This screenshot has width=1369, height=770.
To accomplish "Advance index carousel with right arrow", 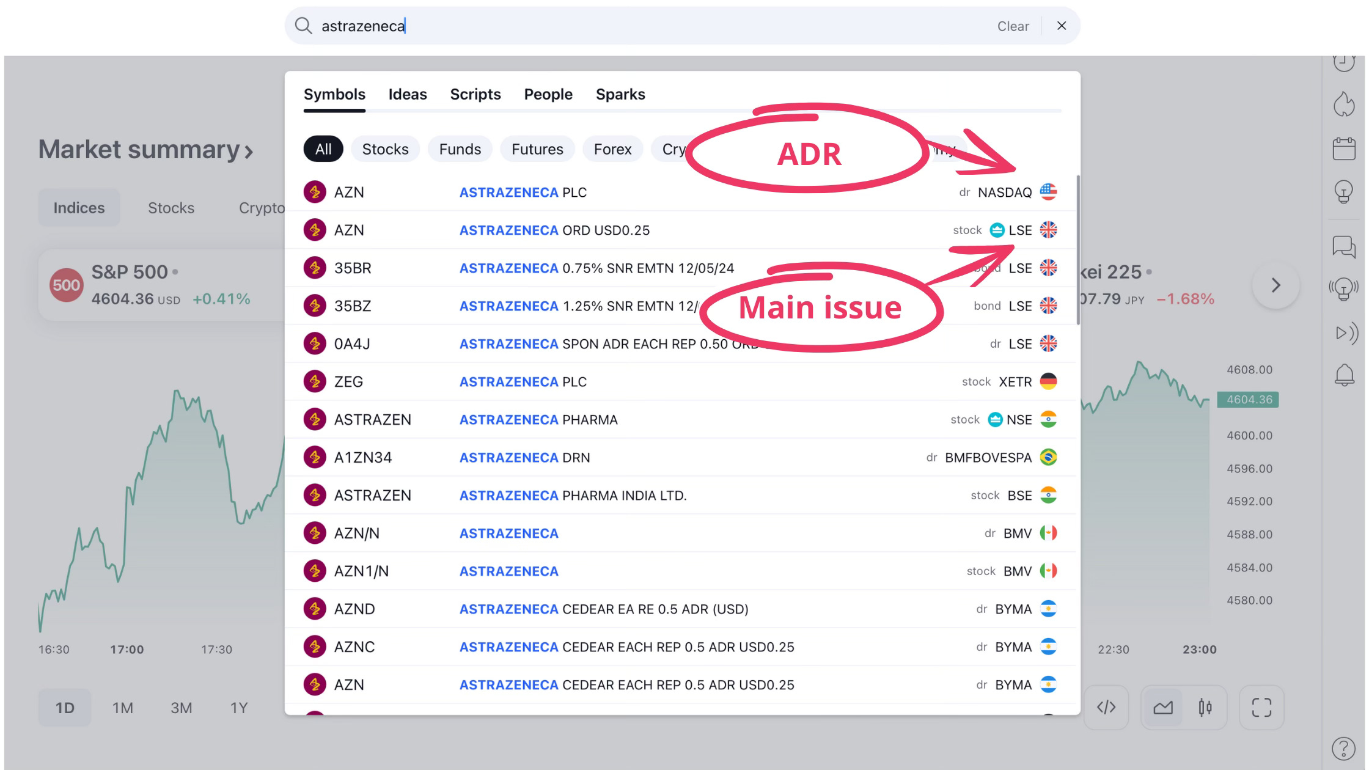I will coord(1275,285).
